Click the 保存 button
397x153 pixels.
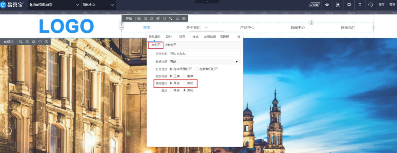point(381,5)
